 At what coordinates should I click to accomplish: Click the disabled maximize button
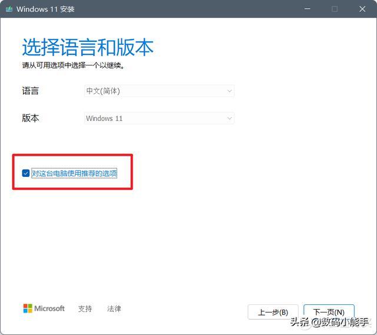[x=335, y=9]
